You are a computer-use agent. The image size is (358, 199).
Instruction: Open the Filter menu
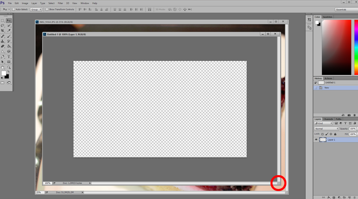click(x=60, y=3)
